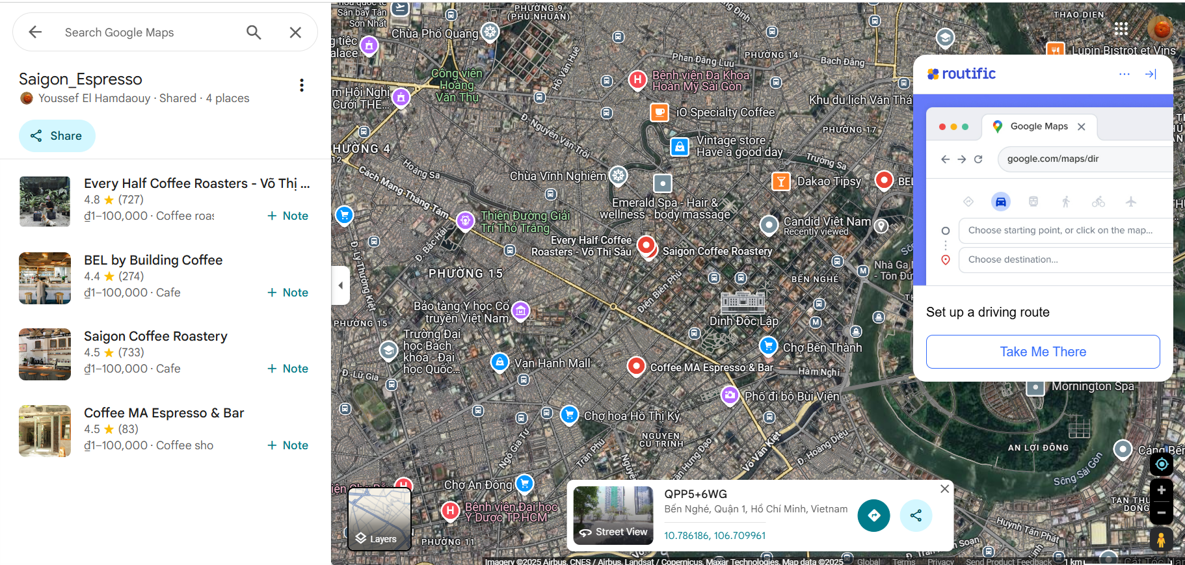The image size is (1185, 565).
Task: Share the Saigon_Espresso list
Action: click(57, 136)
